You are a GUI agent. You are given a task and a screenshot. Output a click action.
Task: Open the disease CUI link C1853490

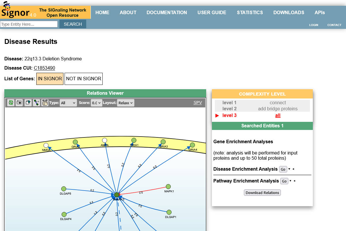44,68
